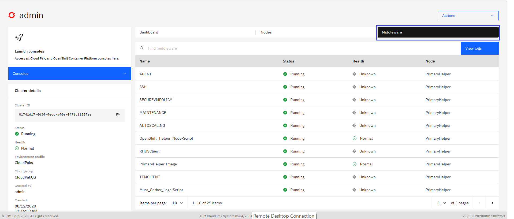This screenshot has width=514, height=219.
Task: Click the 1–10 of 25 items text
Action: [207, 203]
